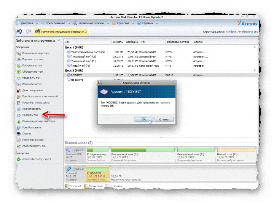Click the Redo arrow icon
The width and height of the screenshot is (274, 203).
28,31
